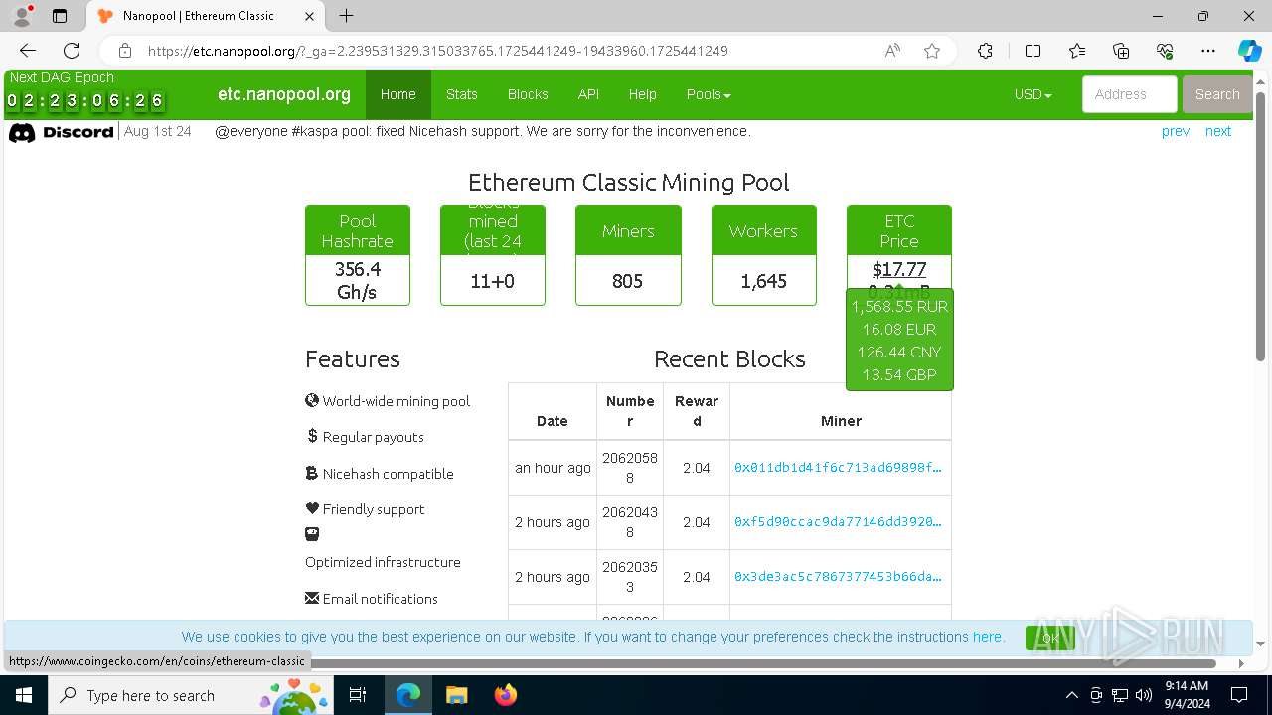The image size is (1272, 715).
Task: Click the $17.77 ETC price link
Action: click(899, 269)
